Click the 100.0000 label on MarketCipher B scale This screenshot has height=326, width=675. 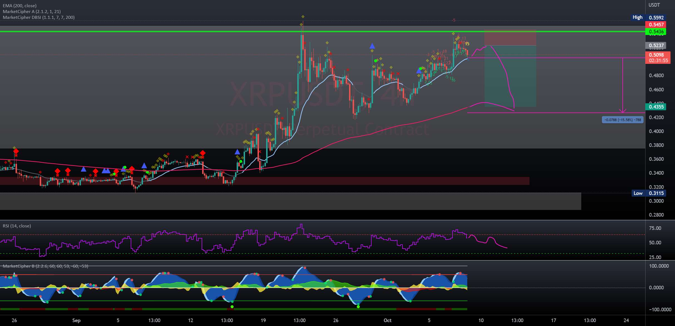click(x=659, y=266)
